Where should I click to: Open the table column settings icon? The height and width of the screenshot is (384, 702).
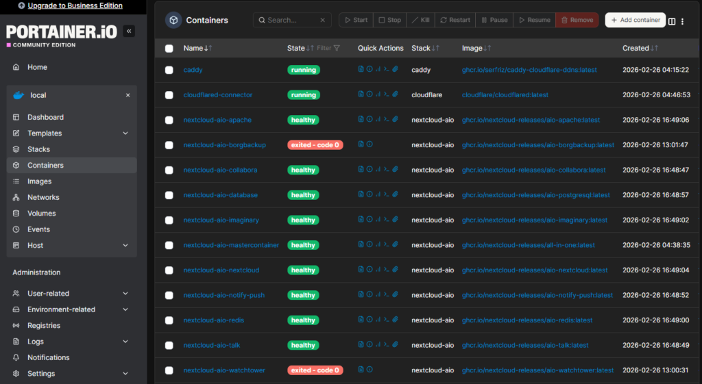672,21
